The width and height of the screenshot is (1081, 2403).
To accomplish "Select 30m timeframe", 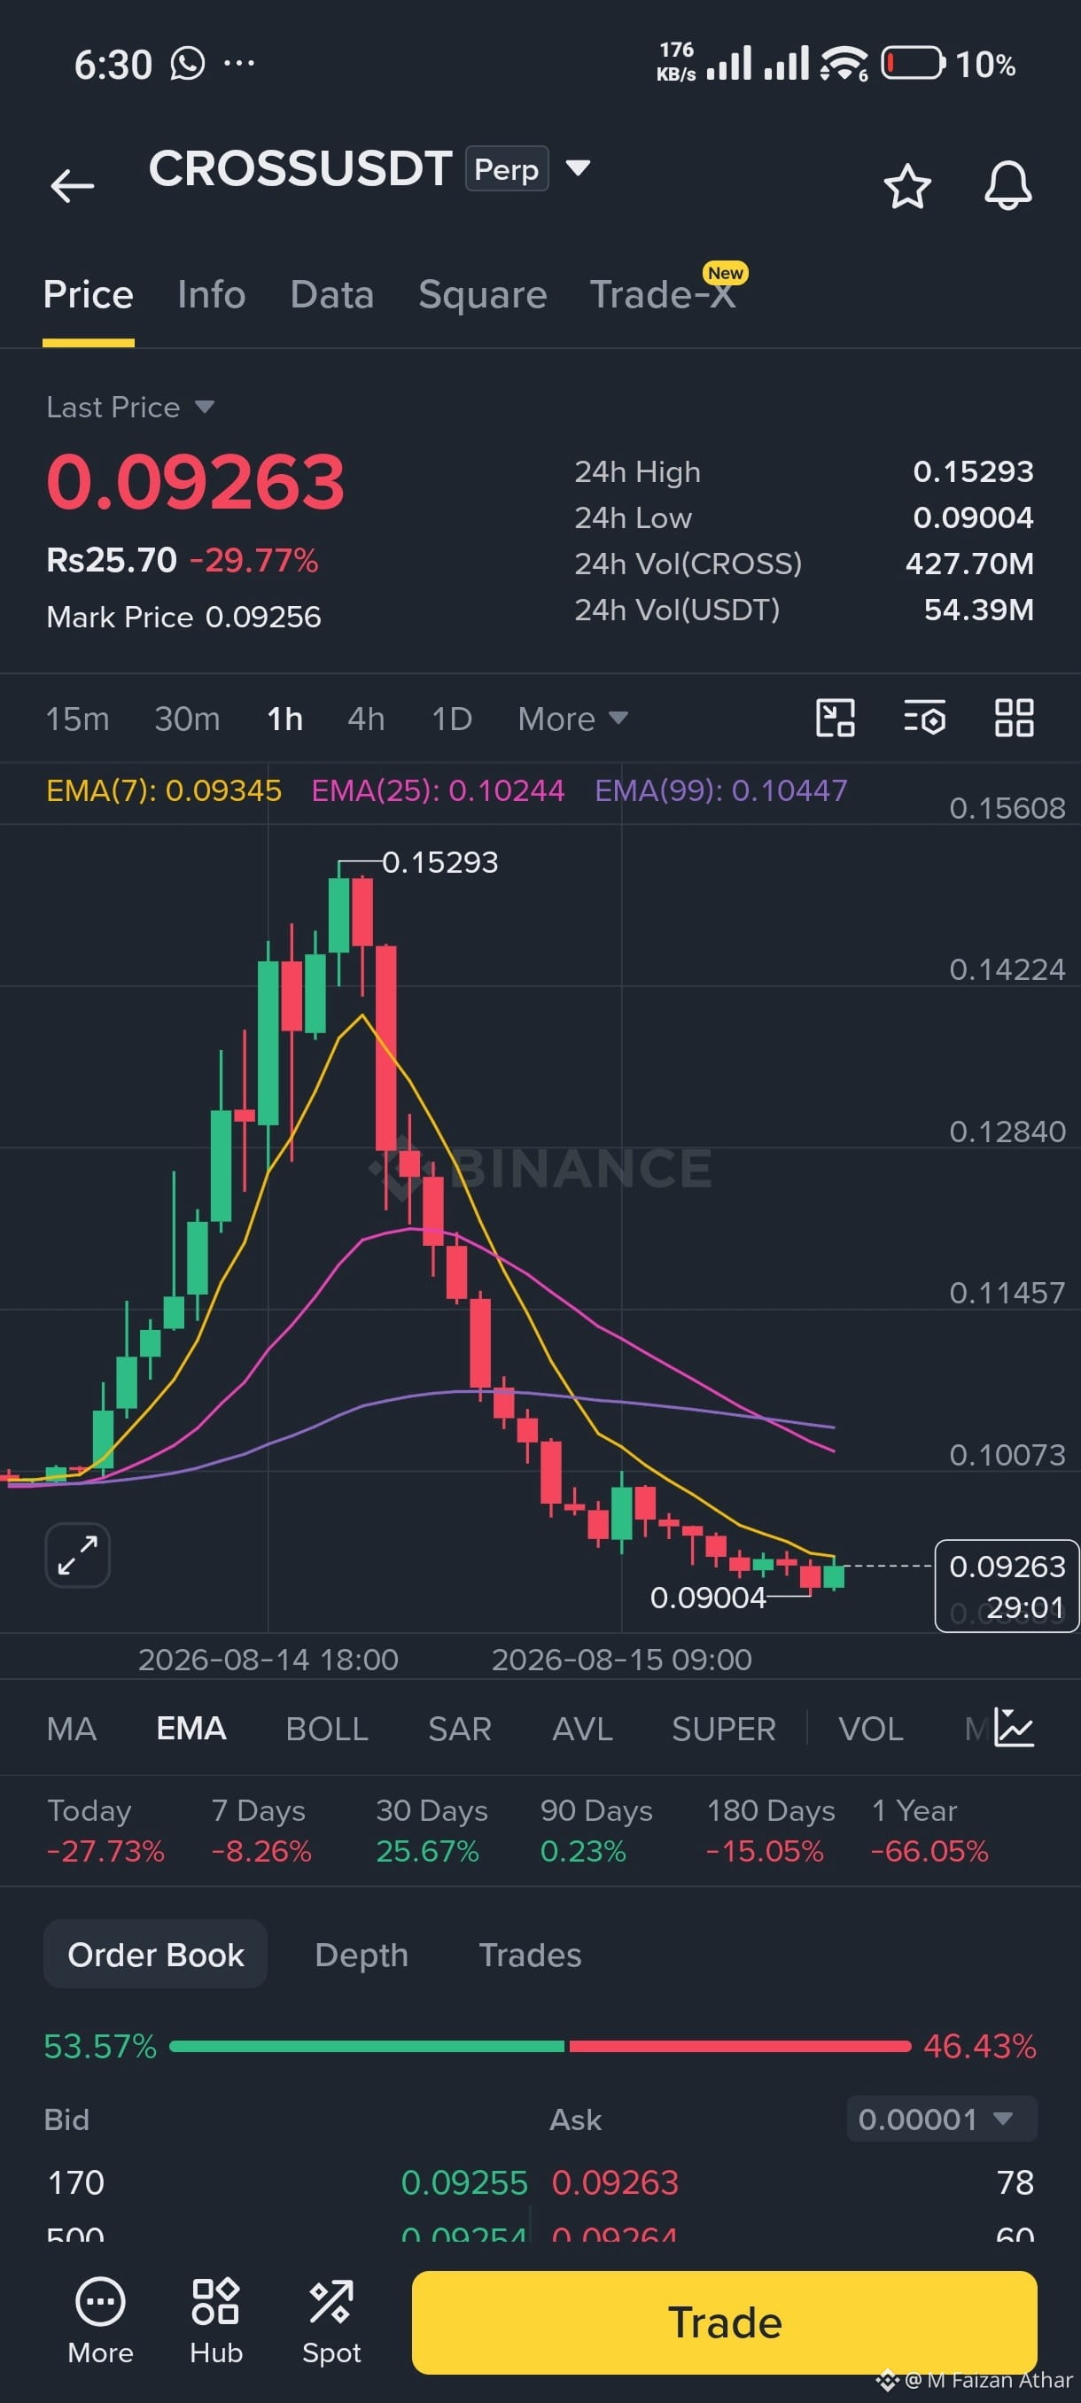I will [x=188, y=719].
